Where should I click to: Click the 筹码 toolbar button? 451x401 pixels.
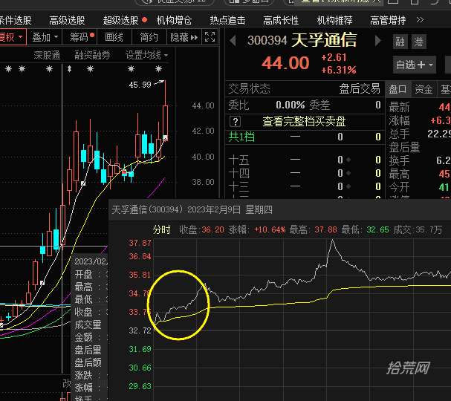[x=80, y=37]
